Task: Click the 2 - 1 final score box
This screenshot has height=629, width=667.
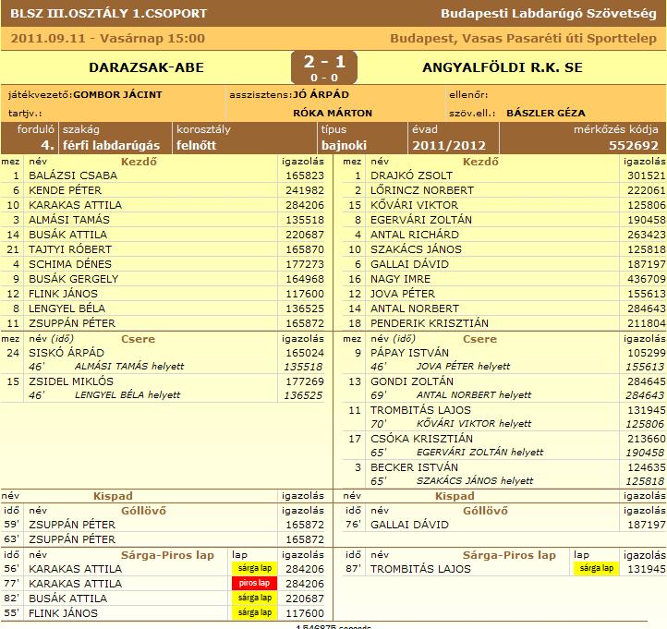Action: pyautogui.click(x=324, y=67)
